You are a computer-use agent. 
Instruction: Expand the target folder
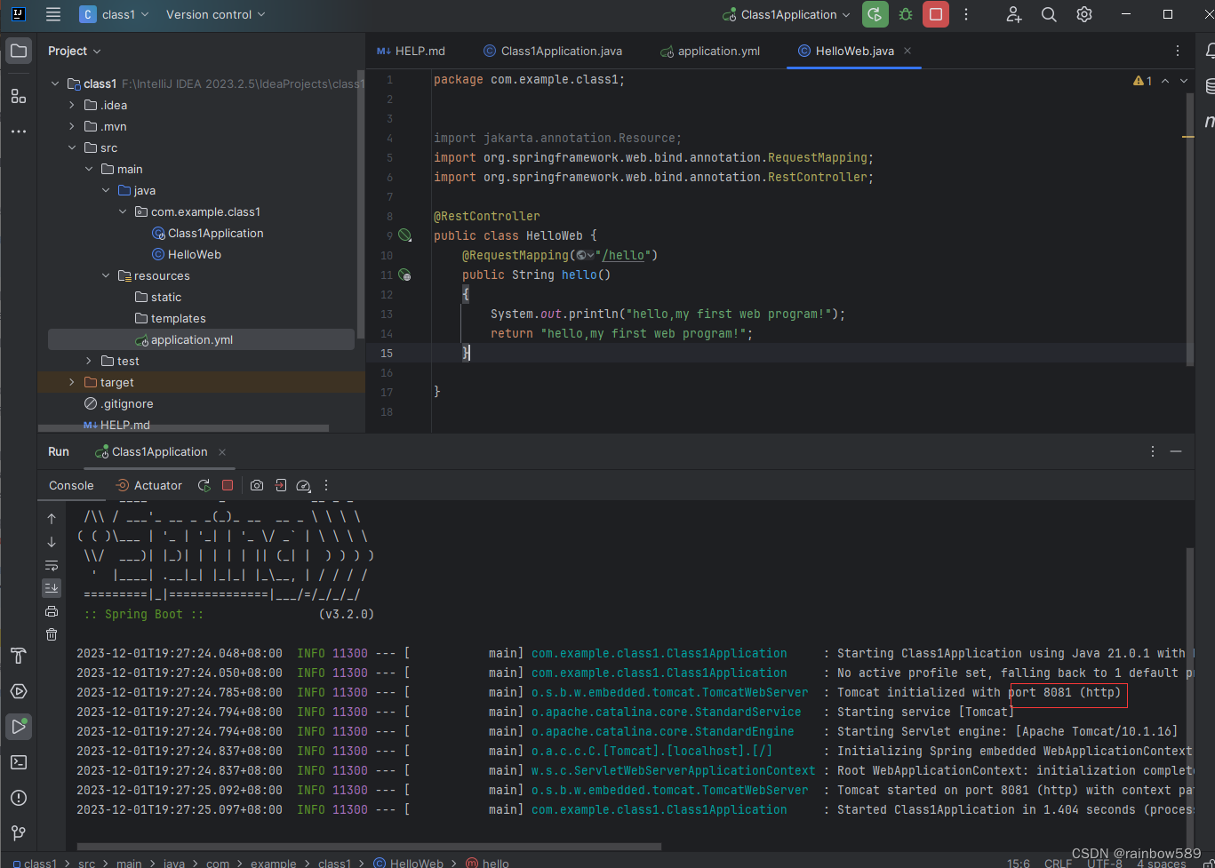(72, 382)
